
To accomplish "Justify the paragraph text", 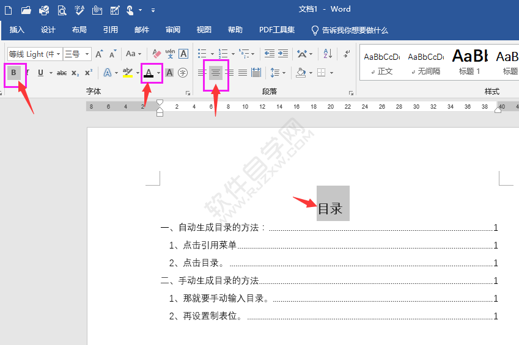I will tap(243, 73).
